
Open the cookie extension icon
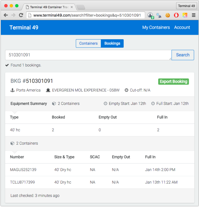point(167,15)
